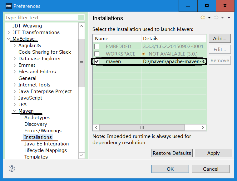The image size is (237, 181).
Task: Click the help question mark icon
Action: (x=12, y=169)
